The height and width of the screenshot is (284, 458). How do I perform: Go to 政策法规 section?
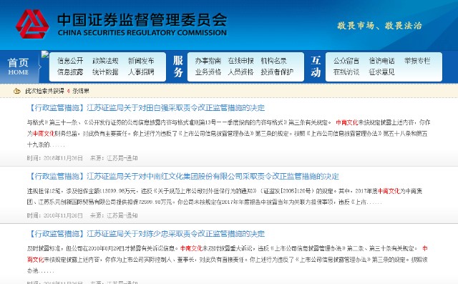(105, 61)
